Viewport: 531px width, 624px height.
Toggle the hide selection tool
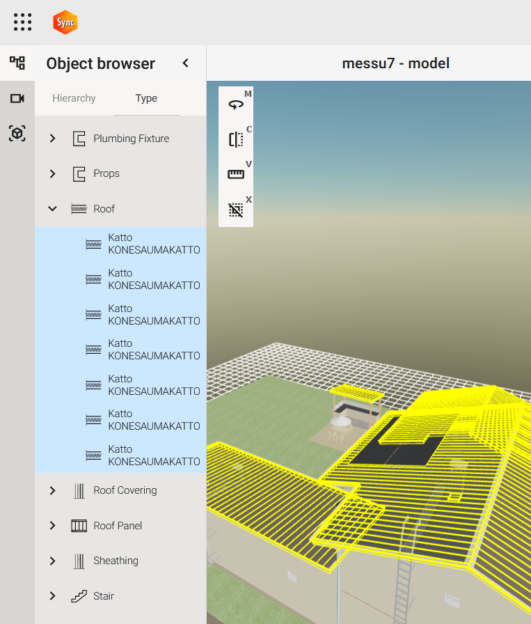click(x=236, y=210)
